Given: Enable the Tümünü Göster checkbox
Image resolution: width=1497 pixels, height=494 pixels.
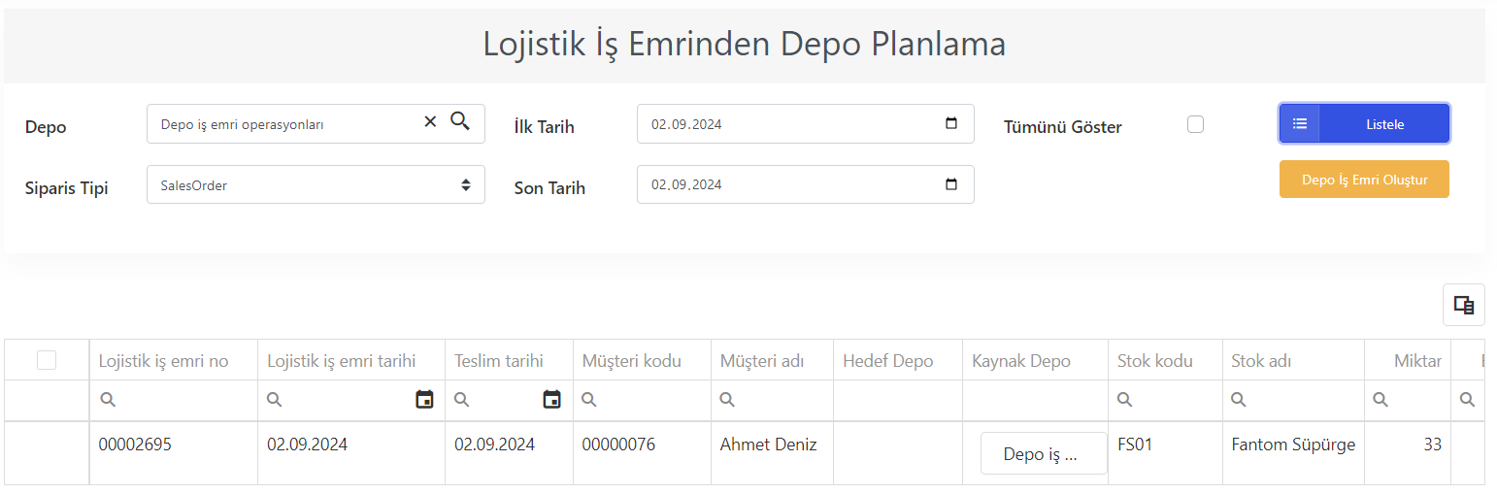Looking at the screenshot, I should tap(1195, 124).
